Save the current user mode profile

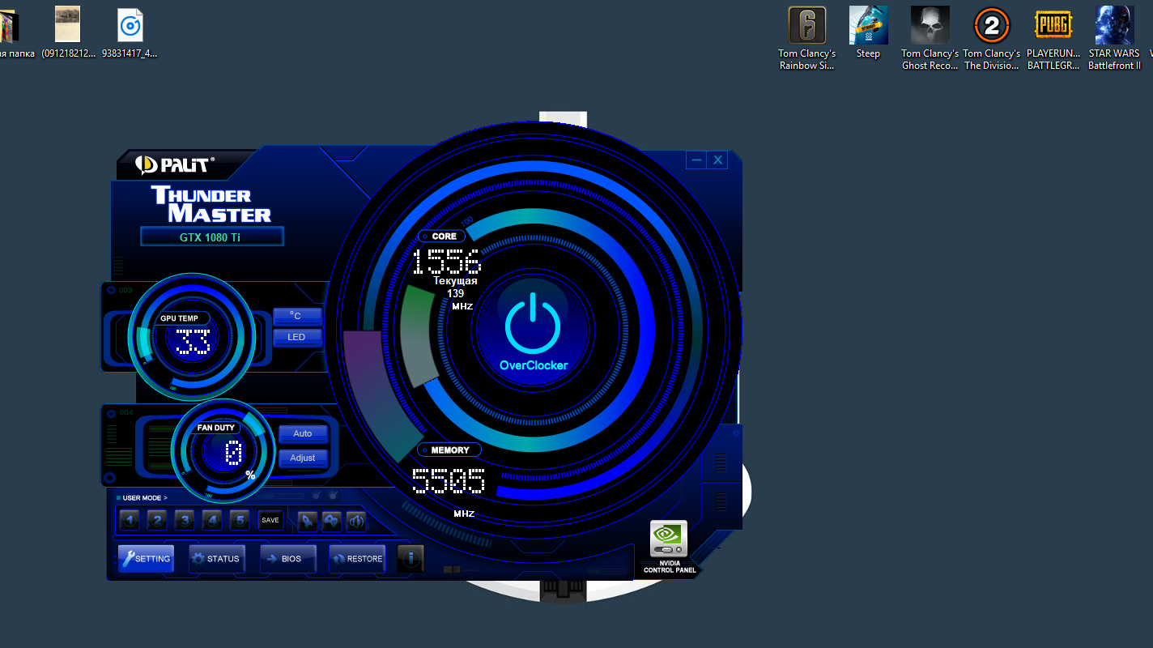270,521
